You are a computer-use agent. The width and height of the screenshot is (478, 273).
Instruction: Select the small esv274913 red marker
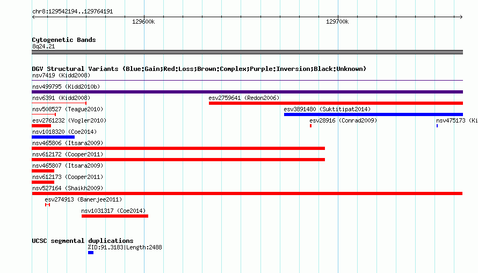[47, 205]
